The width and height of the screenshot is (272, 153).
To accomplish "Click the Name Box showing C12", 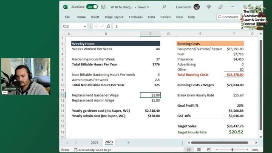I will (x=72, y=26).
